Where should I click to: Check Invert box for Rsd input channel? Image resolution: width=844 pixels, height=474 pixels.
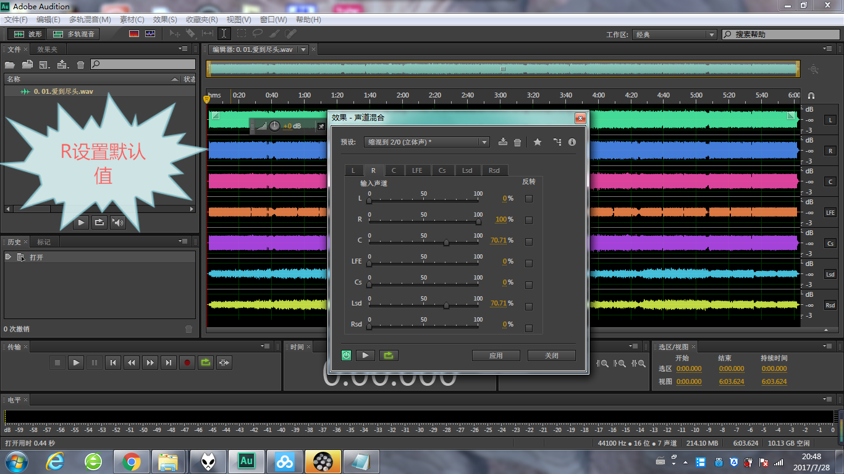pyautogui.click(x=528, y=328)
